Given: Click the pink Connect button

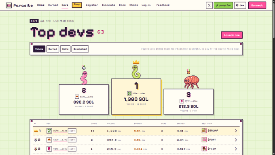Looking at the screenshot, I should click(x=257, y=5).
